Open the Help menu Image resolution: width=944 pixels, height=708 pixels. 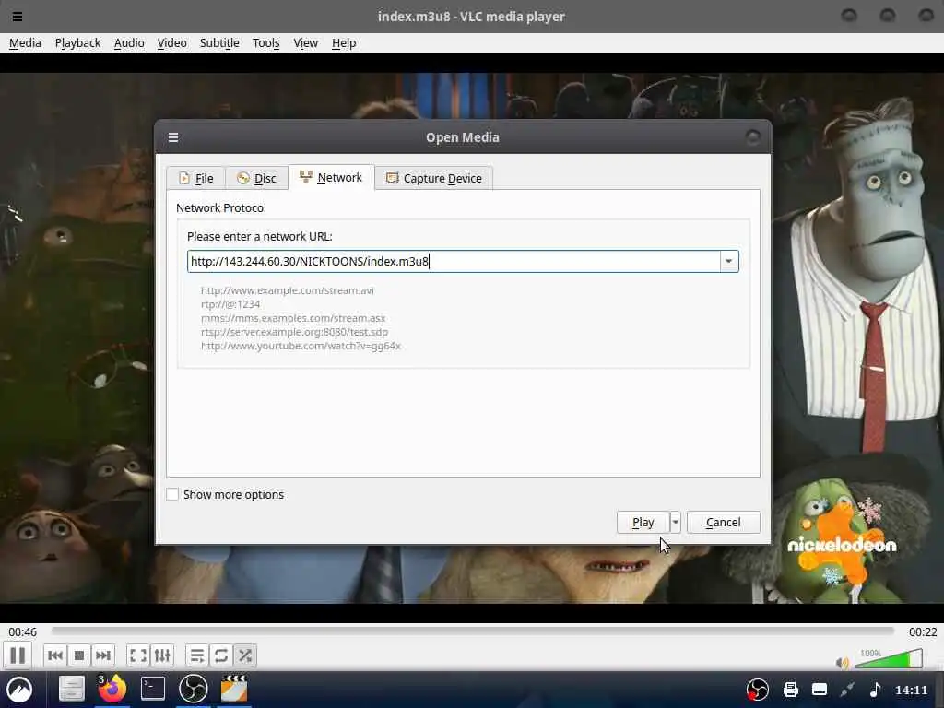point(344,42)
